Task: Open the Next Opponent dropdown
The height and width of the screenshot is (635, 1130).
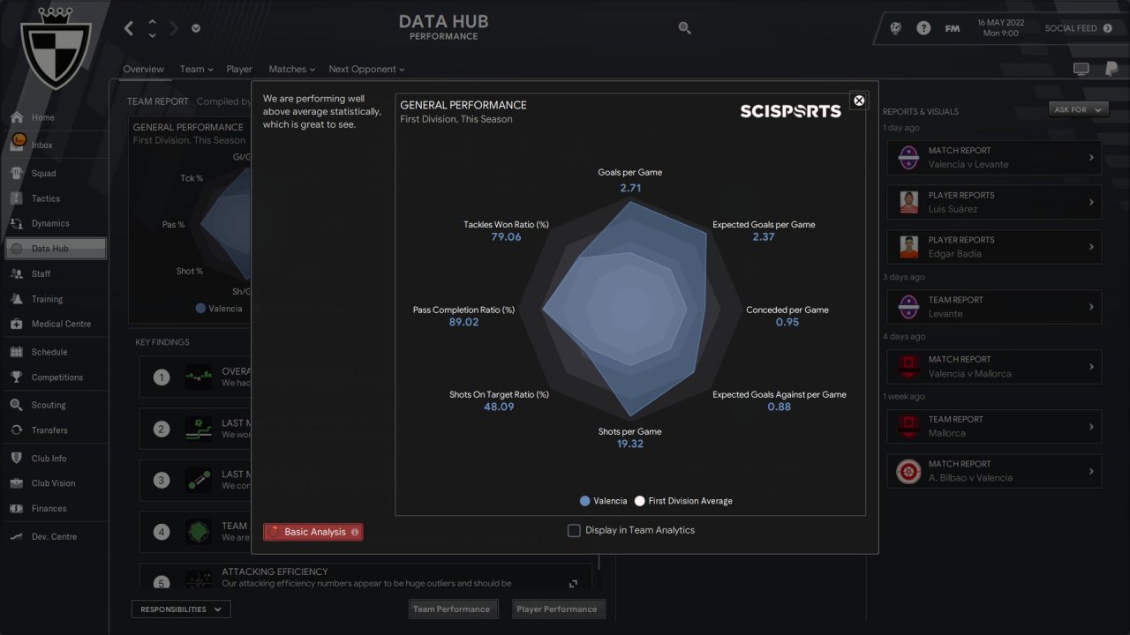Action: [x=366, y=69]
